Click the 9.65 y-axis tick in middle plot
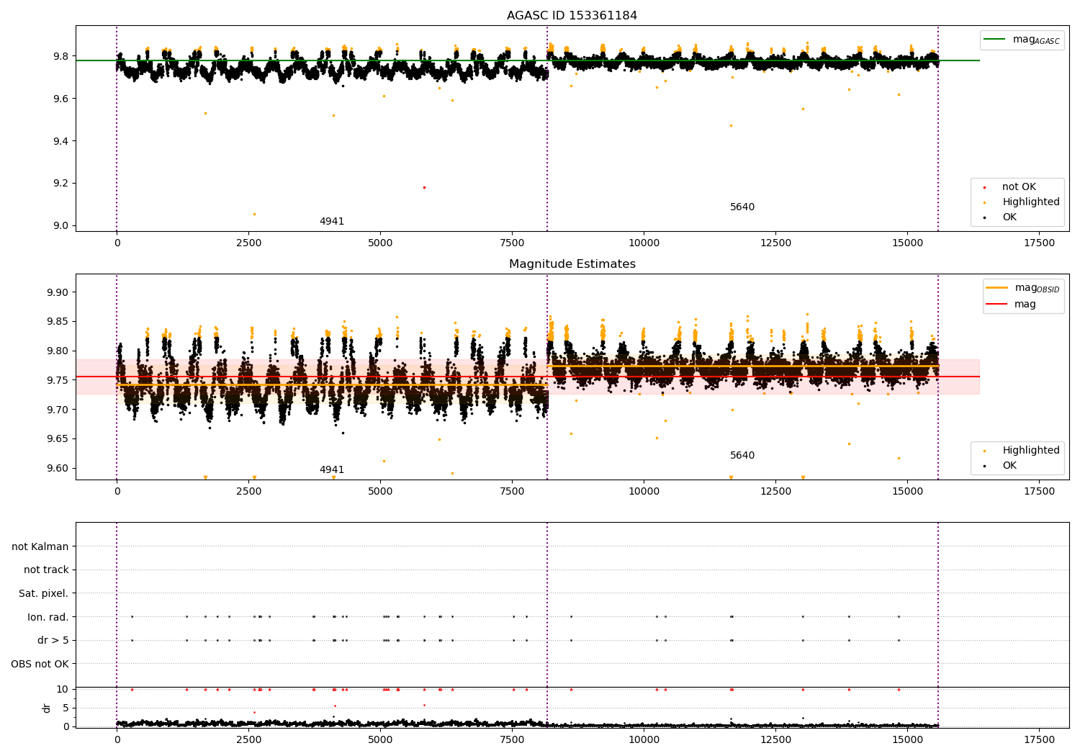 (x=58, y=439)
